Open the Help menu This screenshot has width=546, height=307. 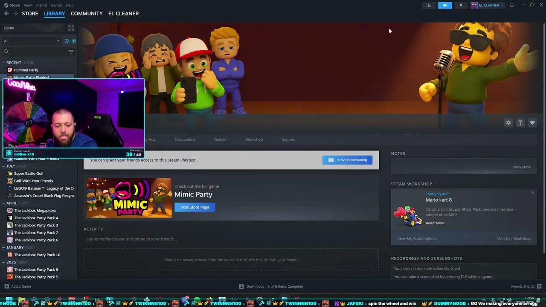70,5
